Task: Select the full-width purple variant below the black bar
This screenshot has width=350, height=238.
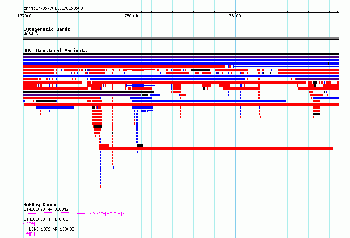Action: click(181, 57)
